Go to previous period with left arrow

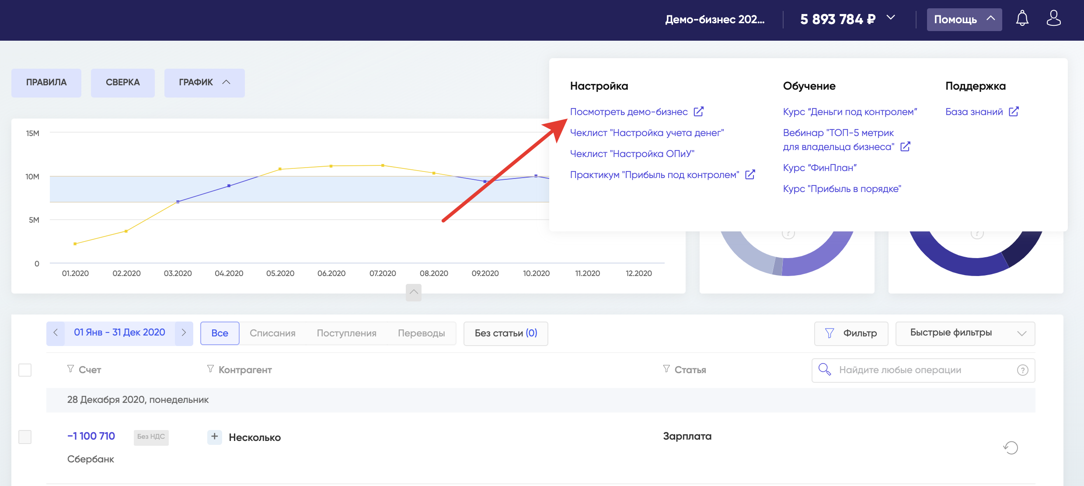[x=56, y=333]
